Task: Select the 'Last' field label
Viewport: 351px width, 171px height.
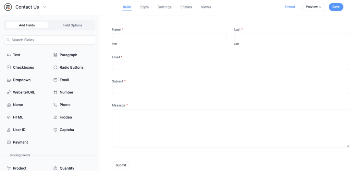Action: coord(237,30)
